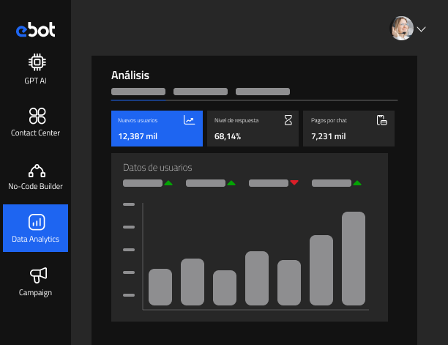Switch to the second Análisis tab
Image resolution: width=448 pixels, height=345 pixels.
[x=201, y=92]
